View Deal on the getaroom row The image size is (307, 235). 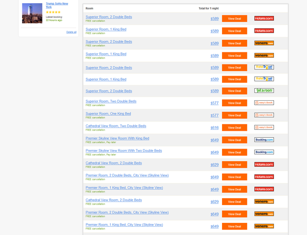pyautogui.click(x=235, y=91)
